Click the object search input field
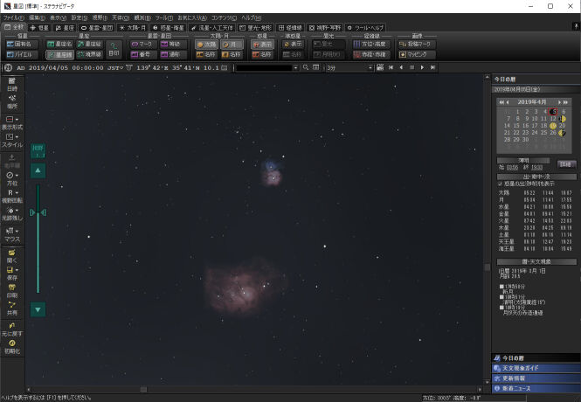 click(264, 68)
